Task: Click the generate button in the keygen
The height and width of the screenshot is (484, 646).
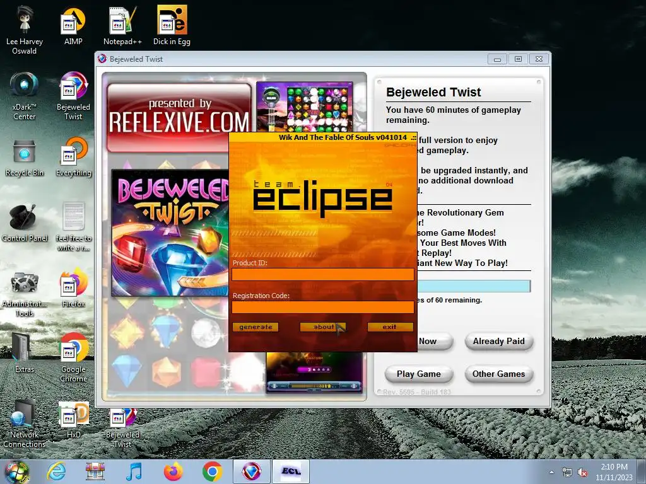Action: (x=255, y=327)
